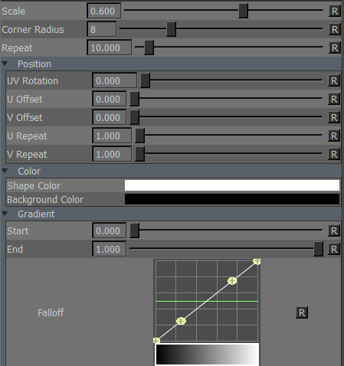Open the Shape Color swatch
Viewport: 344px width, 366px height.
coord(232,185)
